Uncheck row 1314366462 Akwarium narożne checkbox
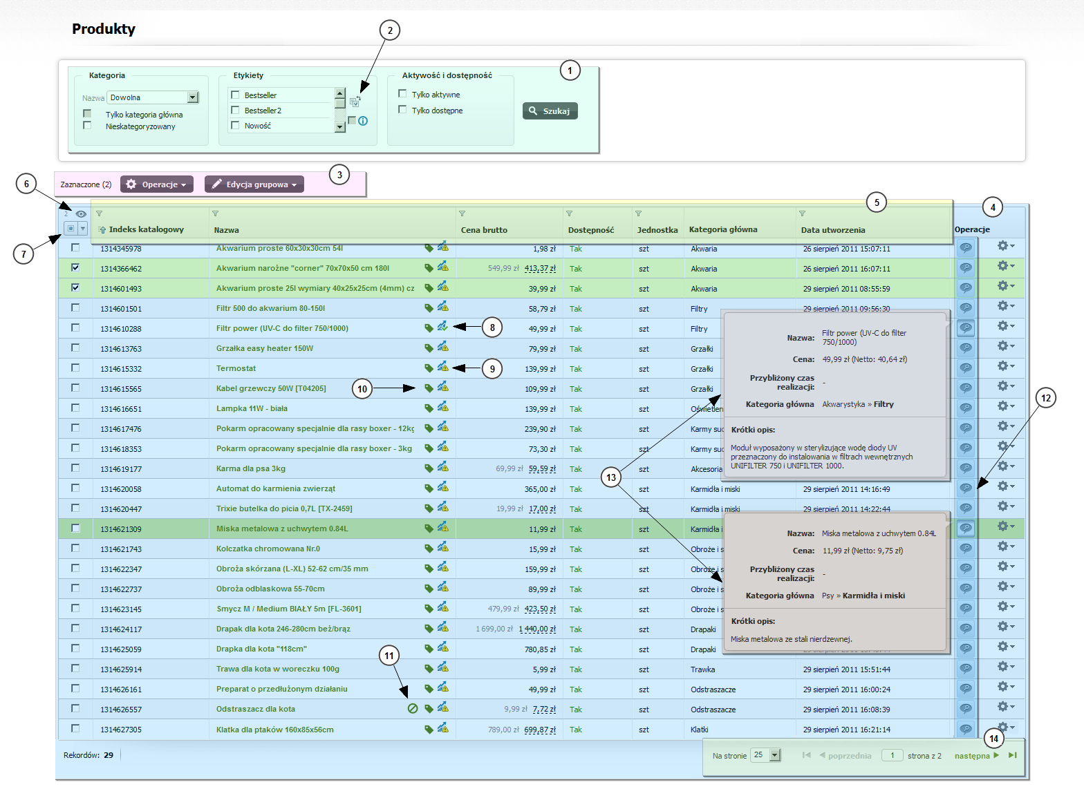1084x789 pixels. click(x=75, y=268)
